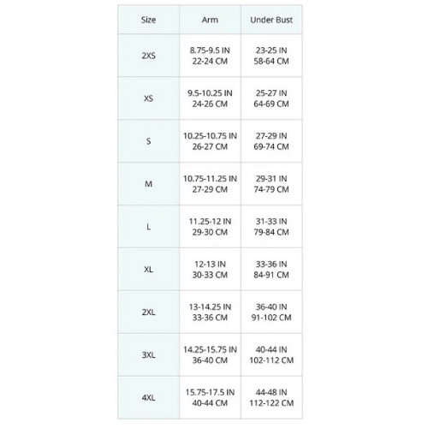
Task: Click the L size label
Action: pyautogui.click(x=148, y=227)
